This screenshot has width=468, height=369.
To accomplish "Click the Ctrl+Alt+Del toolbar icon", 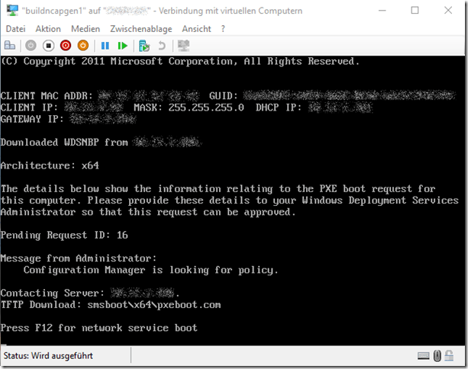I will pyautogui.click(x=11, y=46).
